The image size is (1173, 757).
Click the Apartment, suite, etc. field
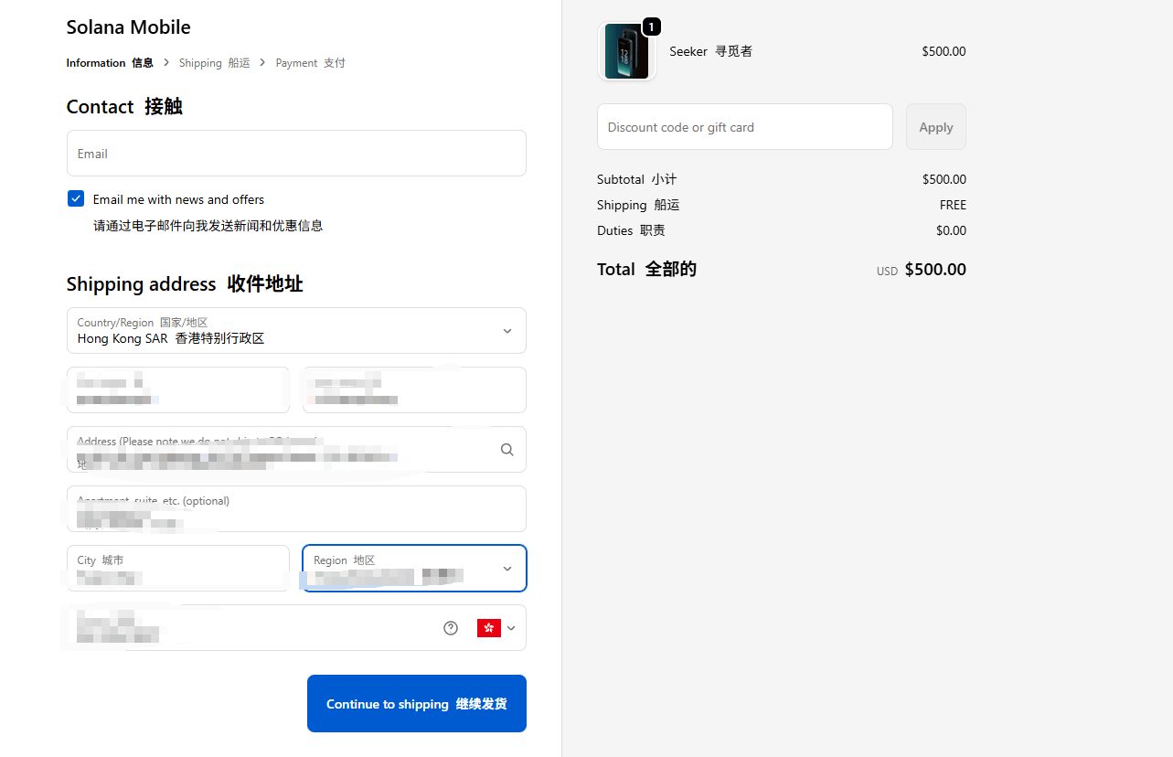296,508
